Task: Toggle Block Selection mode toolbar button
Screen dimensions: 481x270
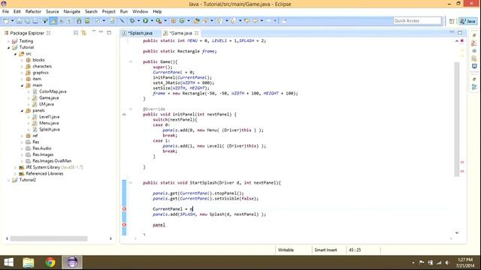Action: pos(62,21)
